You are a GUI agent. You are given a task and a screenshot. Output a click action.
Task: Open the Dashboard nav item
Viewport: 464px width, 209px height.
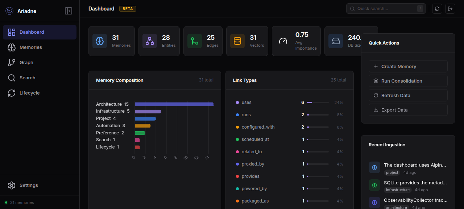(40, 32)
